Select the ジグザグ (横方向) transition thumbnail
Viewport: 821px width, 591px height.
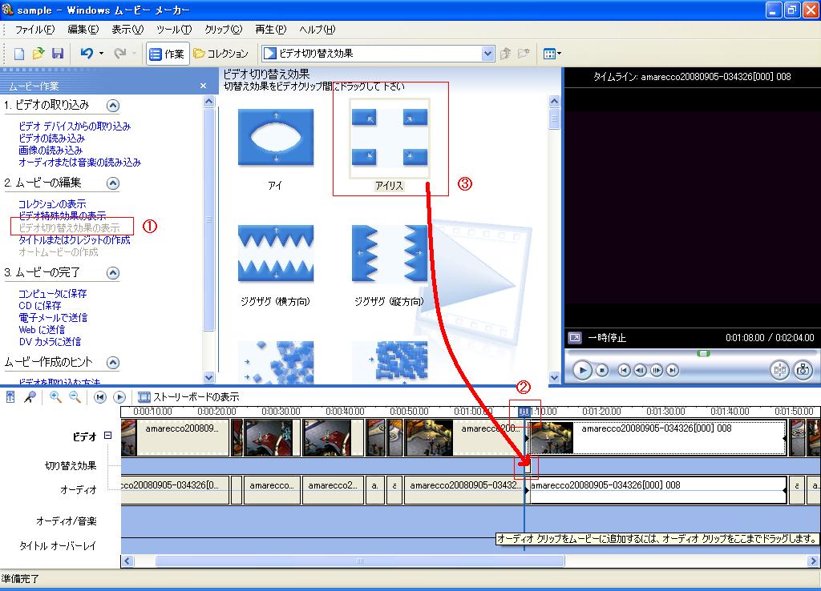[x=276, y=254]
